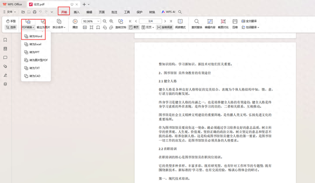The width and height of the screenshot is (315, 183).
Task: Click the fit width icon
Action: point(98,28)
